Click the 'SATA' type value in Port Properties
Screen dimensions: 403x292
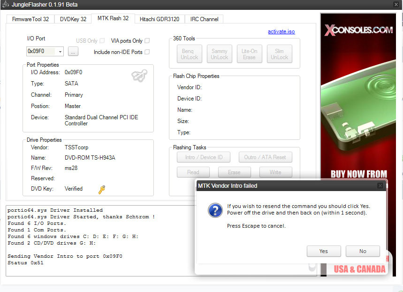[x=71, y=84]
